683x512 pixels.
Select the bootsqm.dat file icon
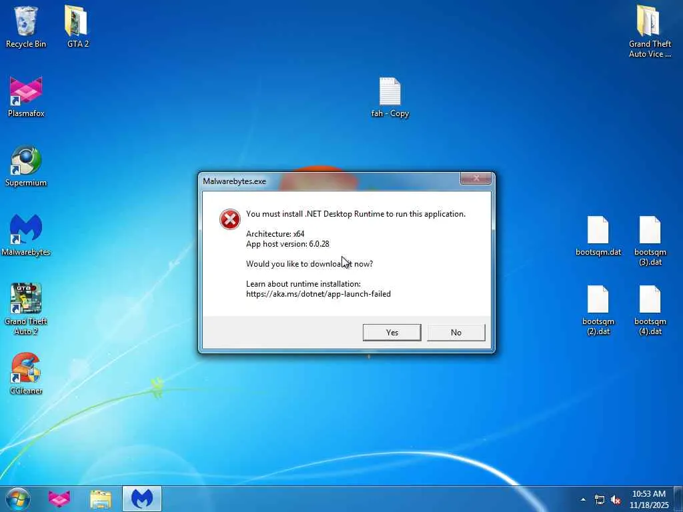598,236
